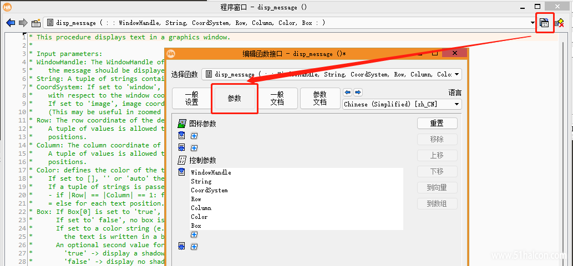This screenshot has width=573, height=266.
Task: Switch to the 参数文档 tab
Action: pyautogui.click(x=320, y=99)
